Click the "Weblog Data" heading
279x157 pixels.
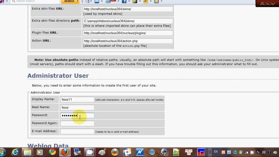[48, 145]
